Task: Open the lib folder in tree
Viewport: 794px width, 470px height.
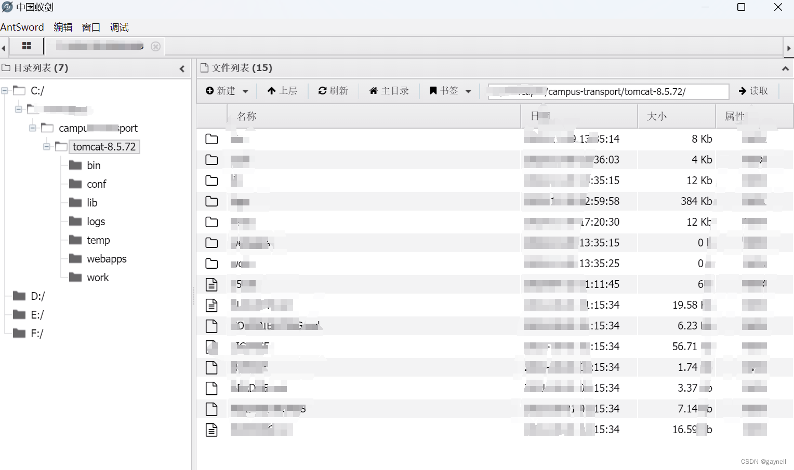Action: click(x=92, y=203)
